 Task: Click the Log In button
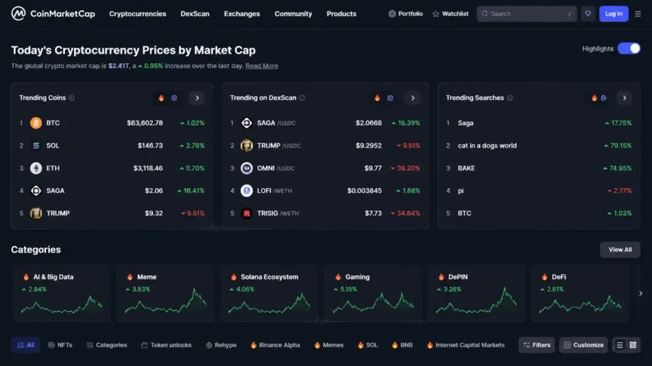click(x=614, y=14)
